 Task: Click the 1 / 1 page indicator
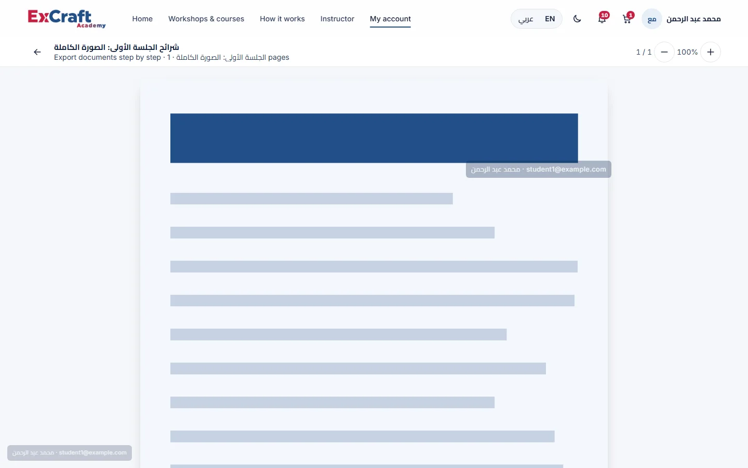coord(644,52)
